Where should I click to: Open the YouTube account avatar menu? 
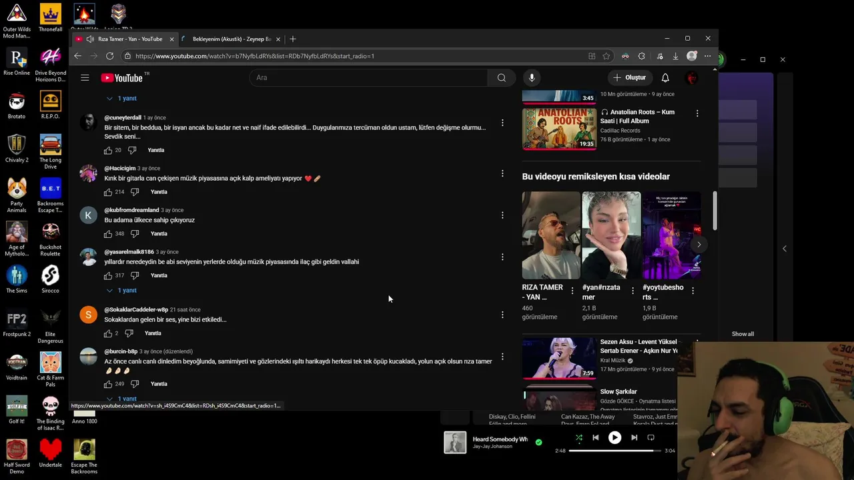tap(692, 78)
